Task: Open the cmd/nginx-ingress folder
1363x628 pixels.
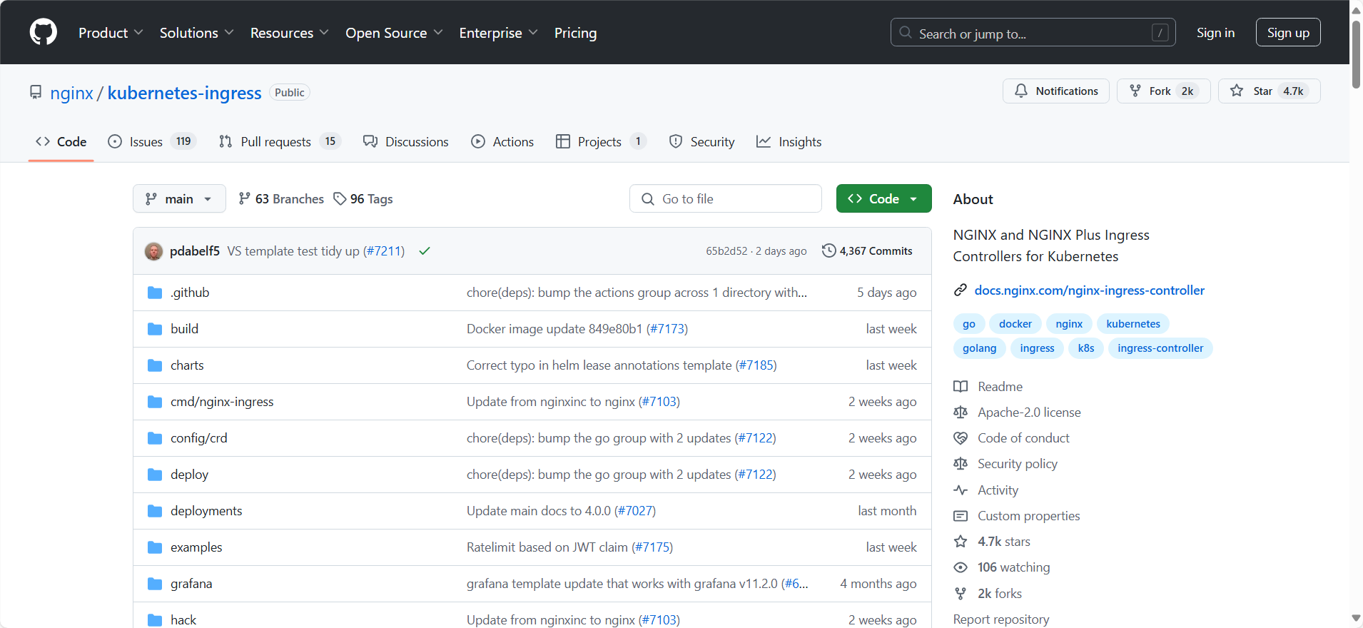Action: point(222,402)
